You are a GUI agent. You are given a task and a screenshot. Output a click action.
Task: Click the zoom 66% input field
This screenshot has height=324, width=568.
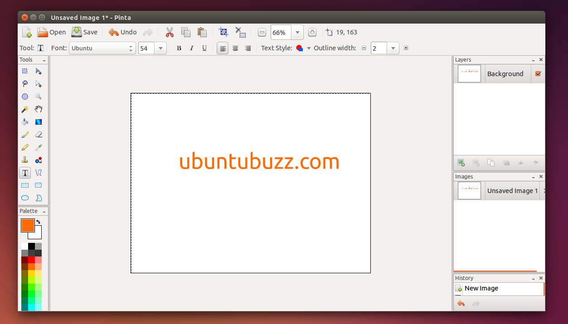coord(282,32)
